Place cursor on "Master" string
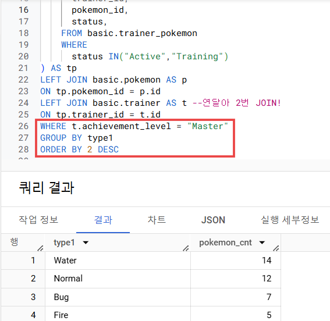Screen dimensions: 330x321 click(x=208, y=126)
